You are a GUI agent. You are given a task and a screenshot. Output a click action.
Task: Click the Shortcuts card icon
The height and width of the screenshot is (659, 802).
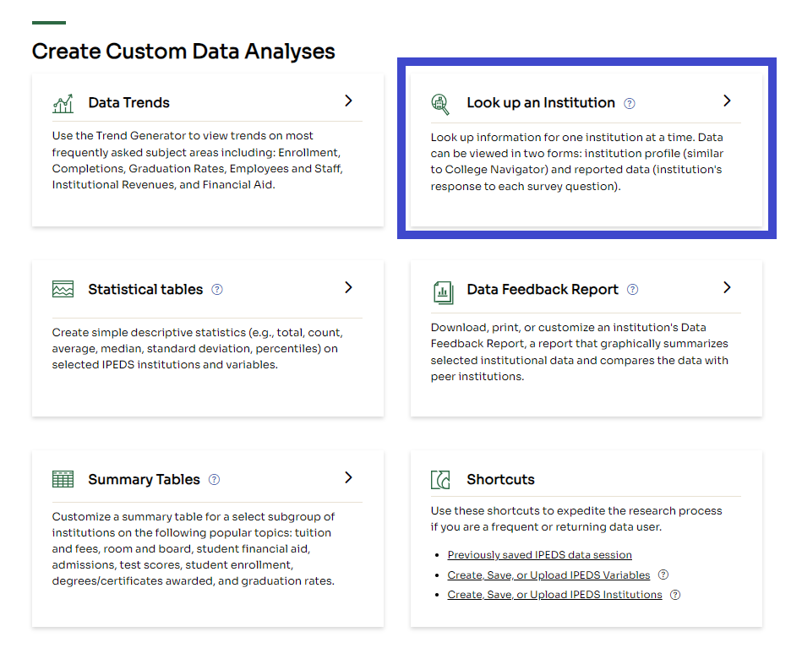tap(440, 480)
